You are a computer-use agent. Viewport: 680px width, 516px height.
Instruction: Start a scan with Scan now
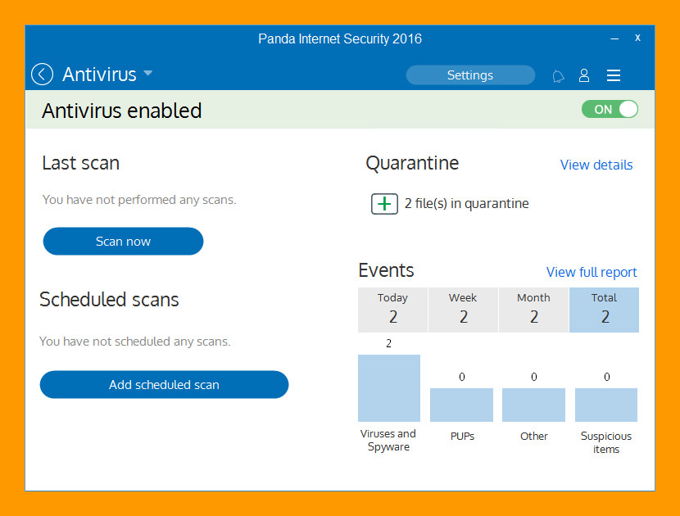coord(123,241)
